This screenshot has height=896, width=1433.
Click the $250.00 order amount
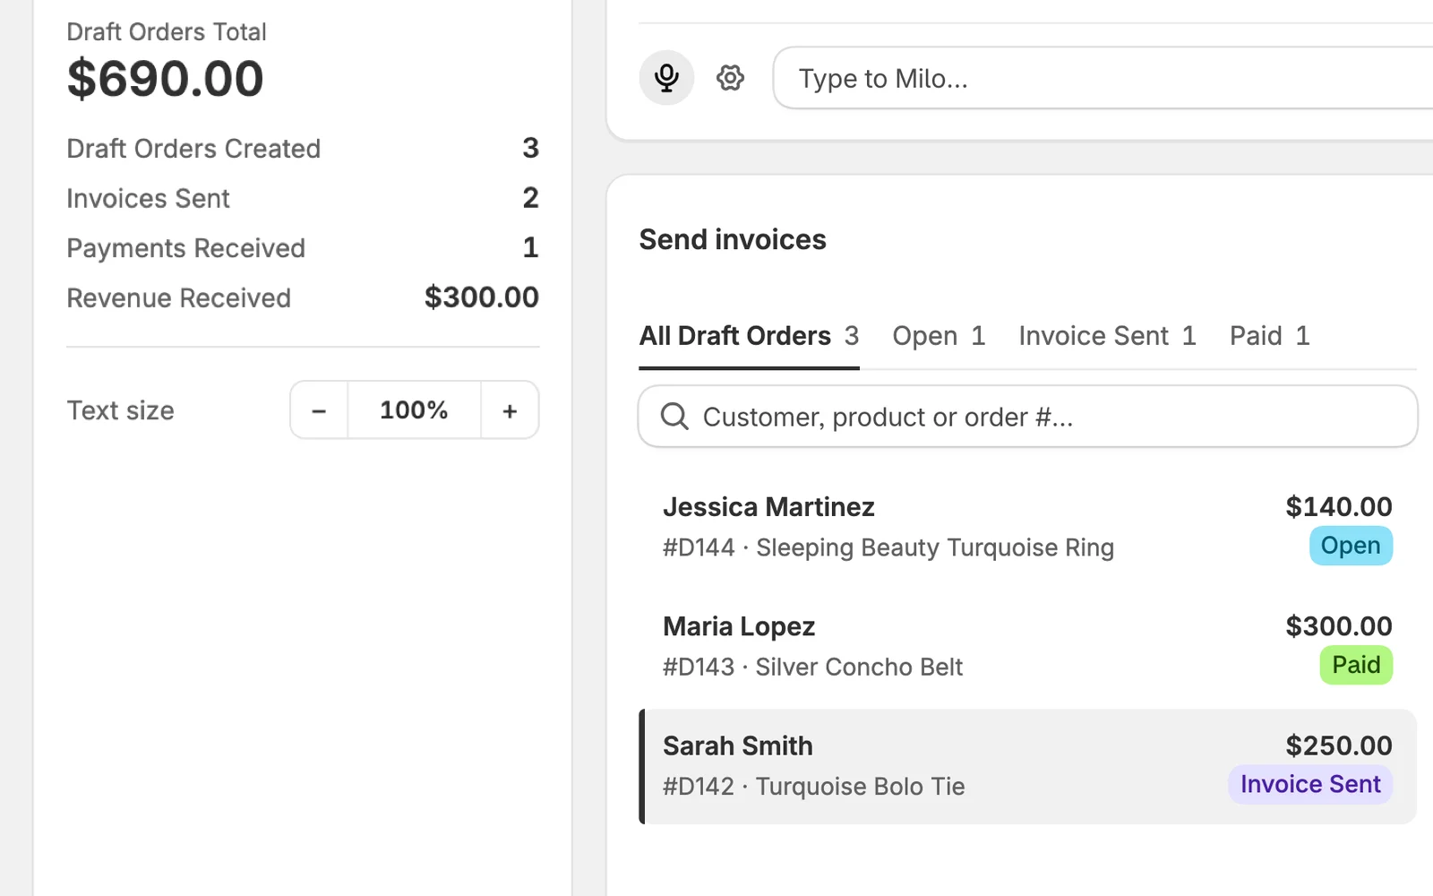pyautogui.click(x=1339, y=745)
